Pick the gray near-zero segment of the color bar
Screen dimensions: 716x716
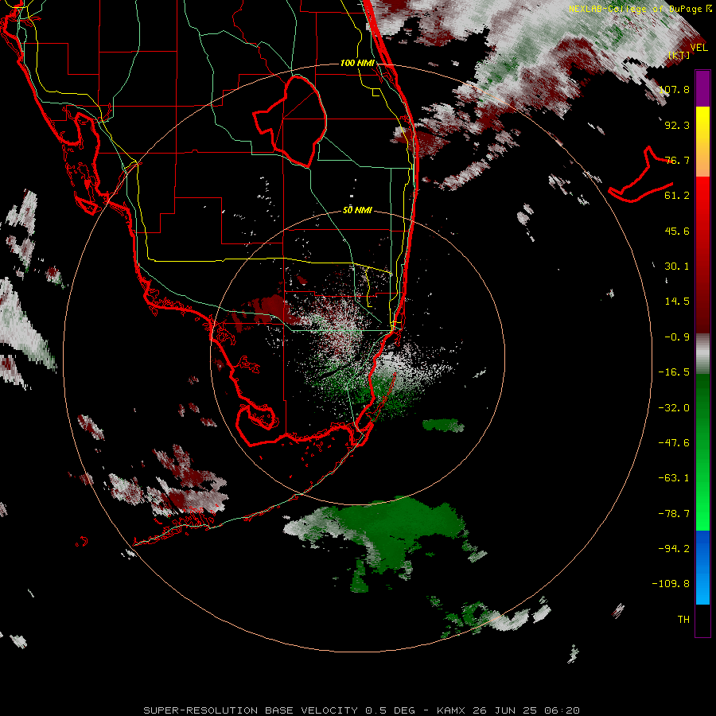(702, 354)
